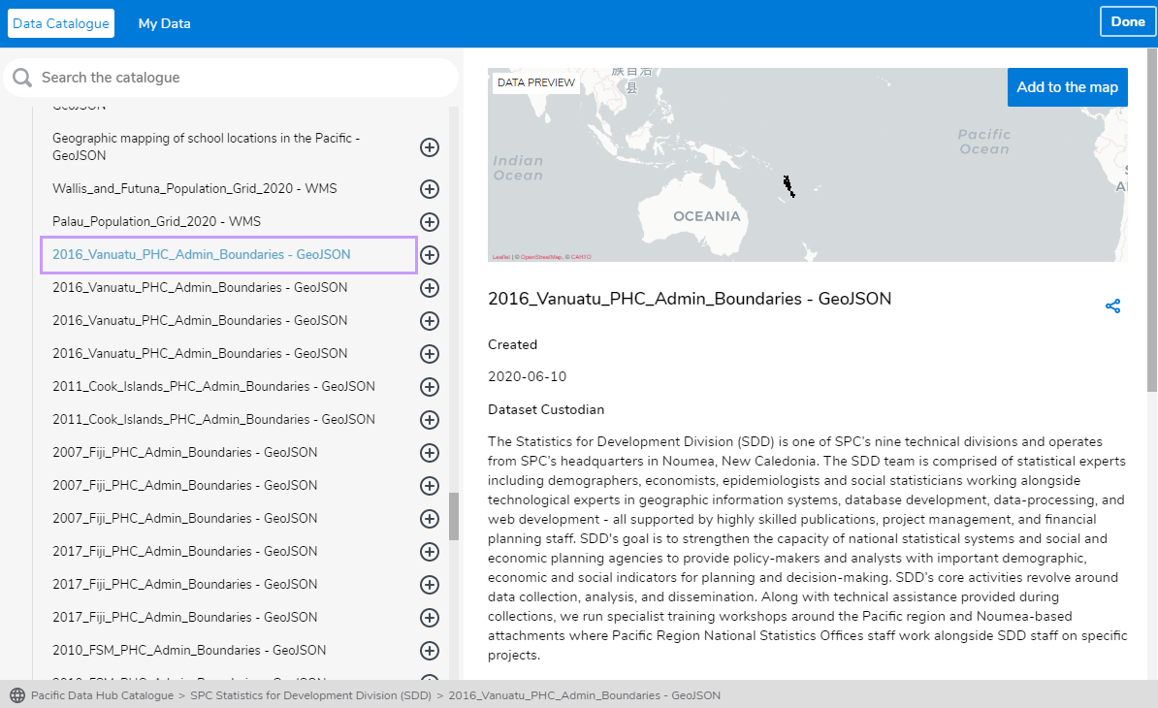Click the Created label
This screenshot has height=708, width=1158.
click(512, 344)
